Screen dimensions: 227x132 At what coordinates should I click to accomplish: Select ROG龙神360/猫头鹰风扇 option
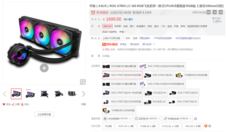120,66
